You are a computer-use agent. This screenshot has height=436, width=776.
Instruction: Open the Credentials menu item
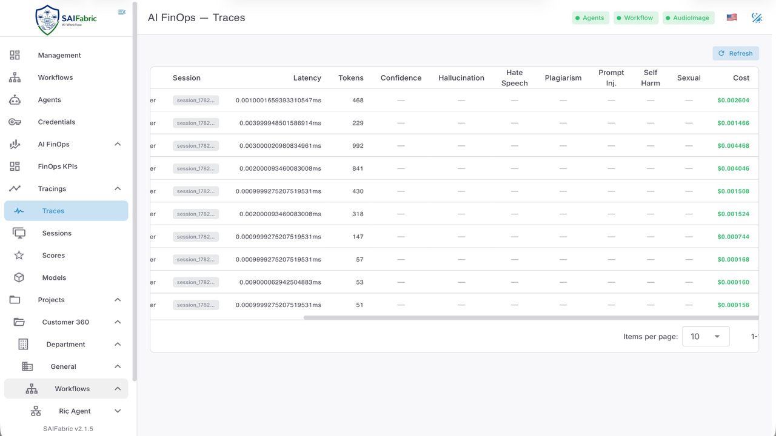pyautogui.click(x=66, y=122)
